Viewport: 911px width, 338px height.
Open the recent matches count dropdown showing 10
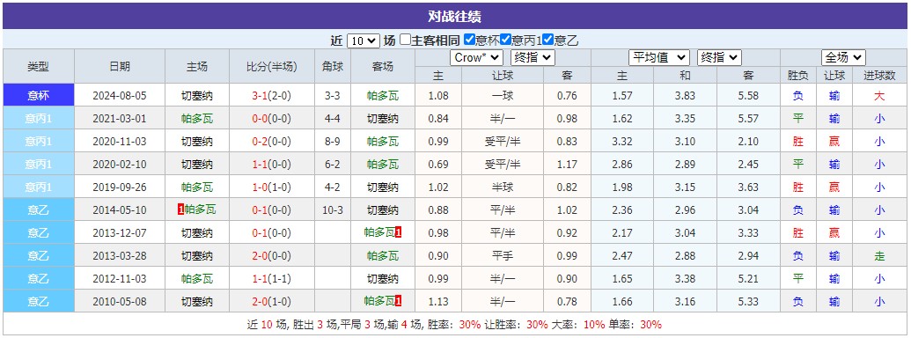click(x=364, y=40)
